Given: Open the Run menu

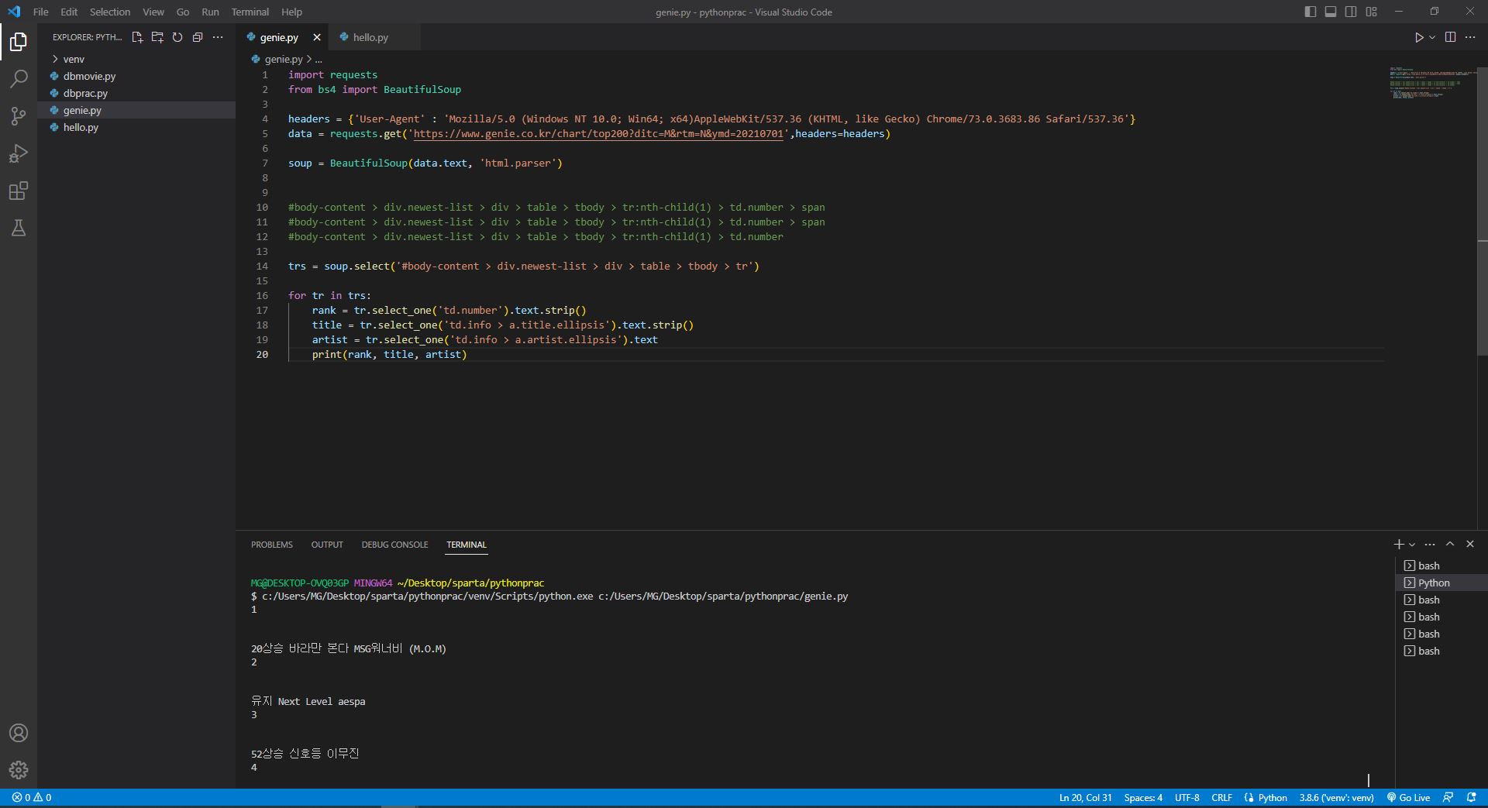Looking at the screenshot, I should tap(210, 12).
